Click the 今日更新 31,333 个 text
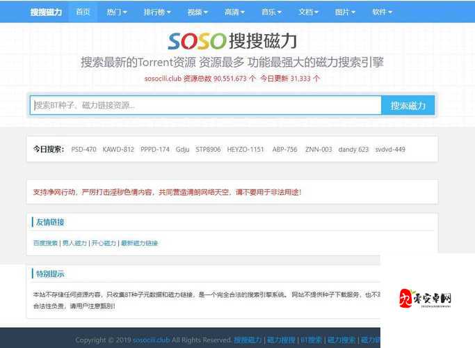Viewport: 475px width, 348px height. click(x=290, y=79)
